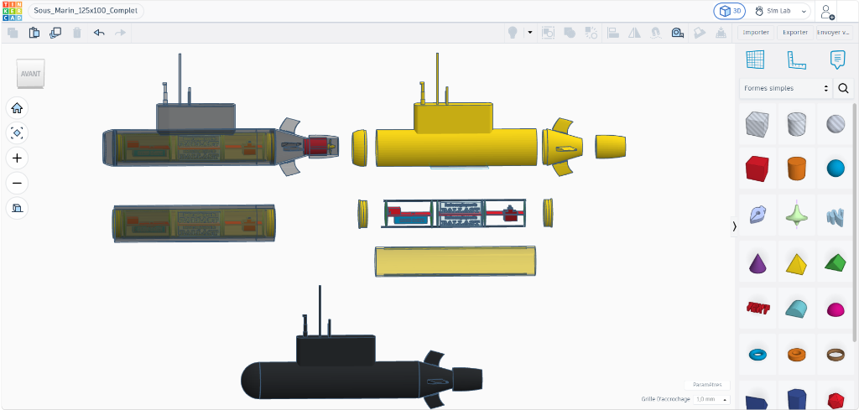The image size is (859, 410).
Task: Click the Envoyer vers button
Action: point(834,33)
